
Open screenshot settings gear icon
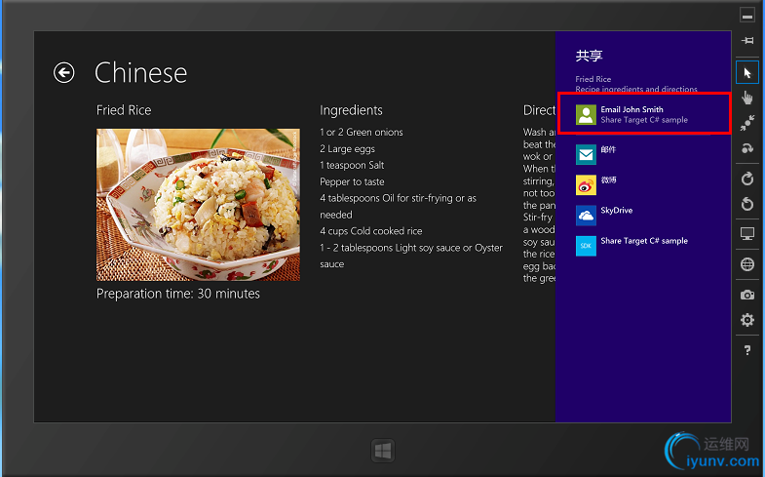click(746, 320)
